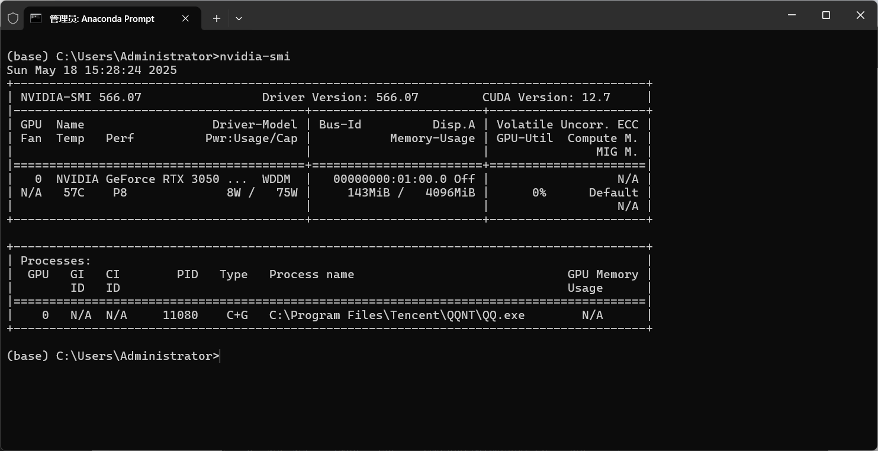Click the typed nvidia-smi command text

(x=255, y=56)
